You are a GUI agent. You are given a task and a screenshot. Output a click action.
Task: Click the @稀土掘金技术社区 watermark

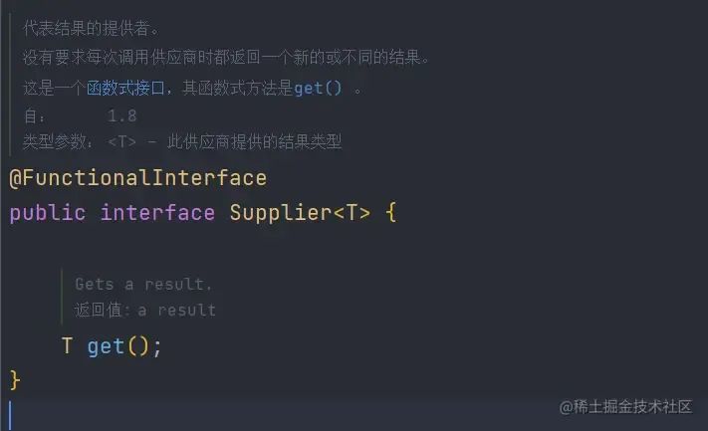(x=625, y=407)
